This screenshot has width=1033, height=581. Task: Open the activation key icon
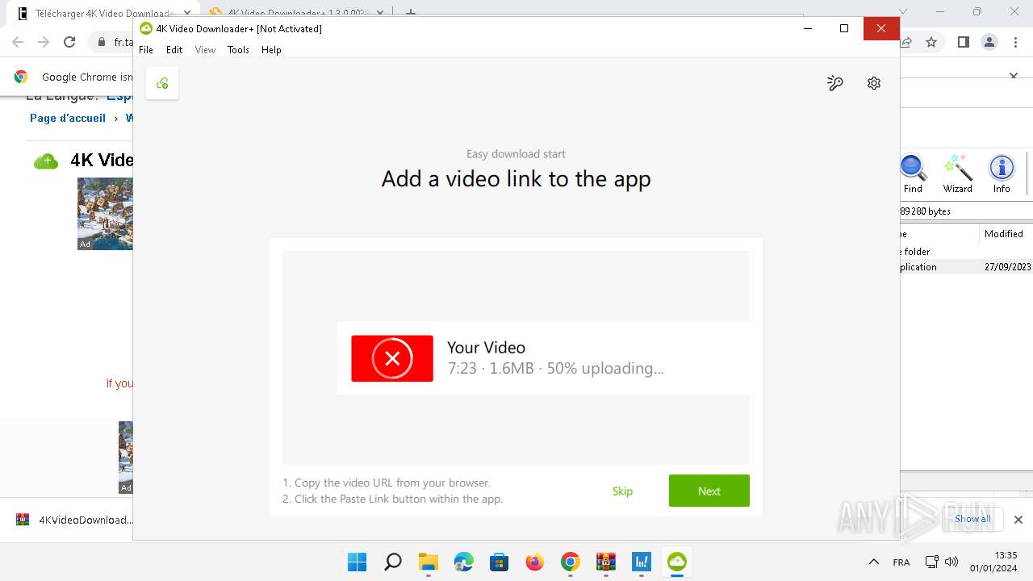pos(835,83)
